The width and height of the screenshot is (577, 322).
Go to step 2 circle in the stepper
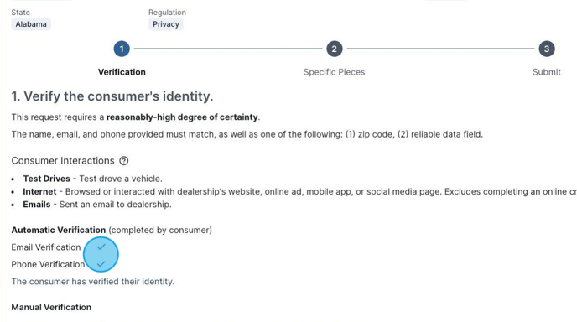pyautogui.click(x=334, y=49)
